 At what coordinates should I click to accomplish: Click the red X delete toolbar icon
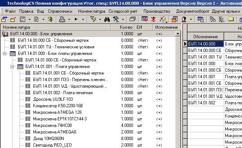[x=154, y=19]
